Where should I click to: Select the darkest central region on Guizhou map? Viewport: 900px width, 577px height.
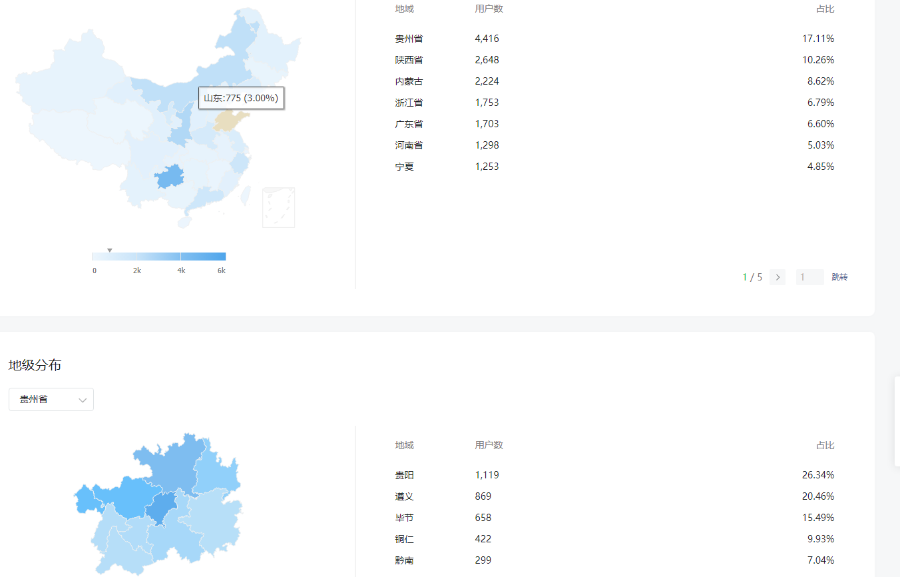161,508
